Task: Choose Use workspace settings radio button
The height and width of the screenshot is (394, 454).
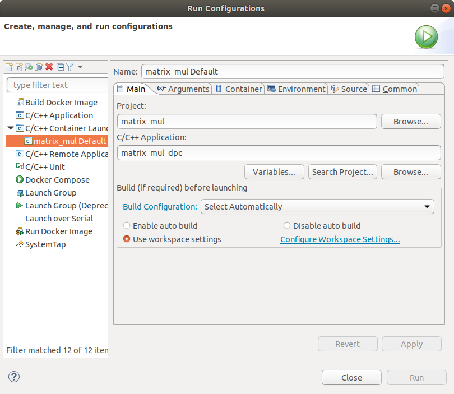Action: pos(127,239)
